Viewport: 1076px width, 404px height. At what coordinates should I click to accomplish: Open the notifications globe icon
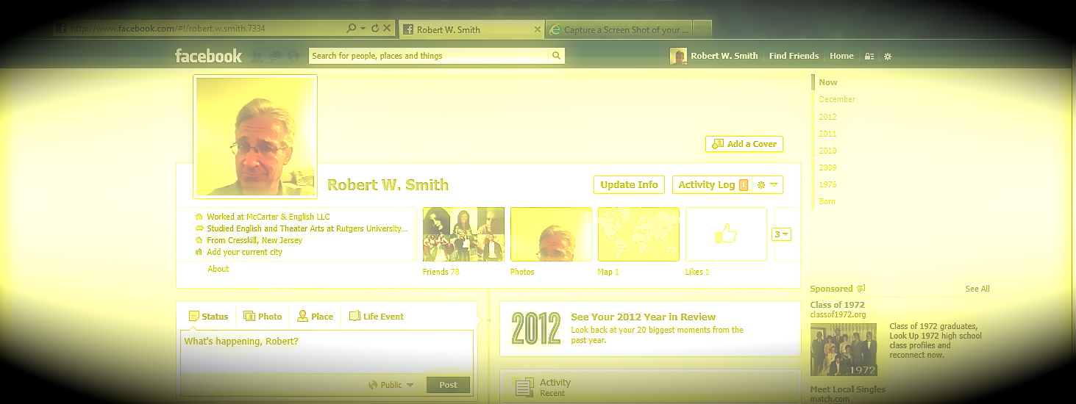(293, 56)
